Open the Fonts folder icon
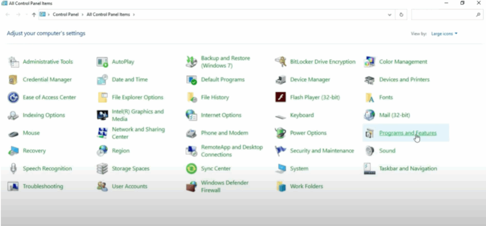The image size is (486, 226). pyautogui.click(x=370, y=98)
